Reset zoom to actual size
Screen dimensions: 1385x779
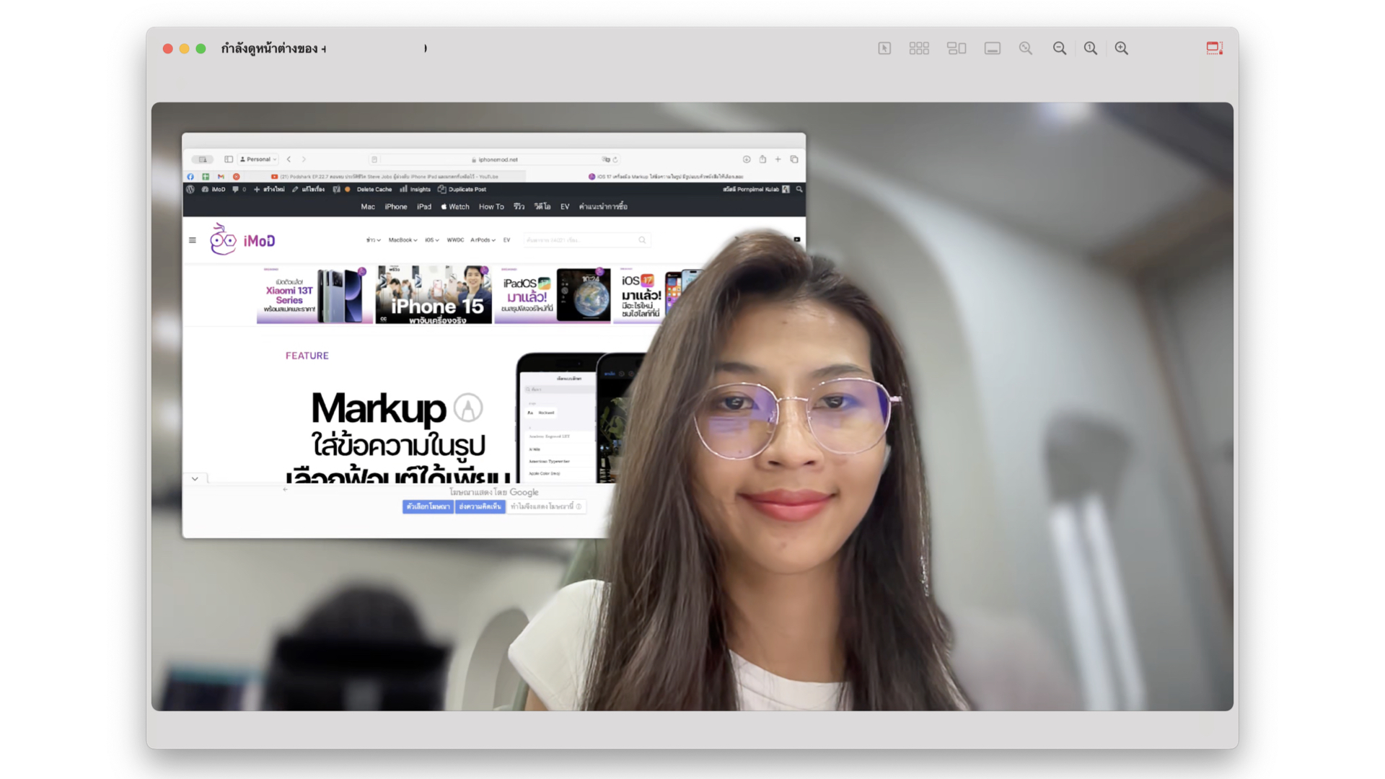pos(1091,48)
